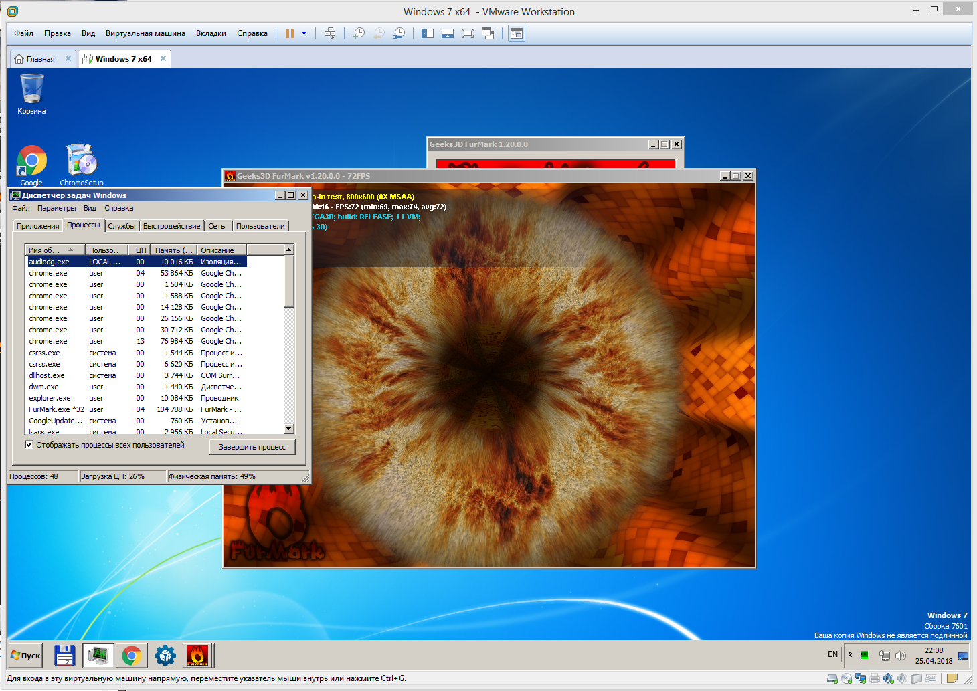Sort processes by Имя образа column

[56, 250]
